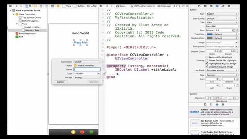Click the related items icon in assistant editor jump bar
Viewport: 247px width, 139px height.
coord(101,6)
